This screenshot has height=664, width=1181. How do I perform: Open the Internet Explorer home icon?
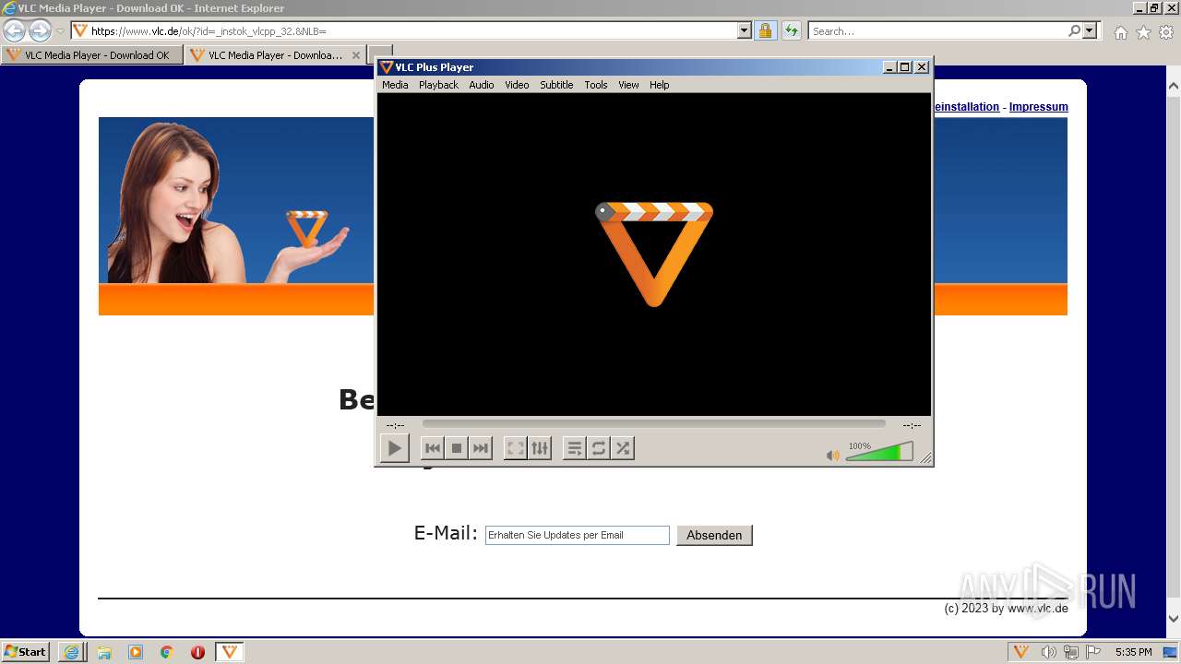pyautogui.click(x=1120, y=32)
